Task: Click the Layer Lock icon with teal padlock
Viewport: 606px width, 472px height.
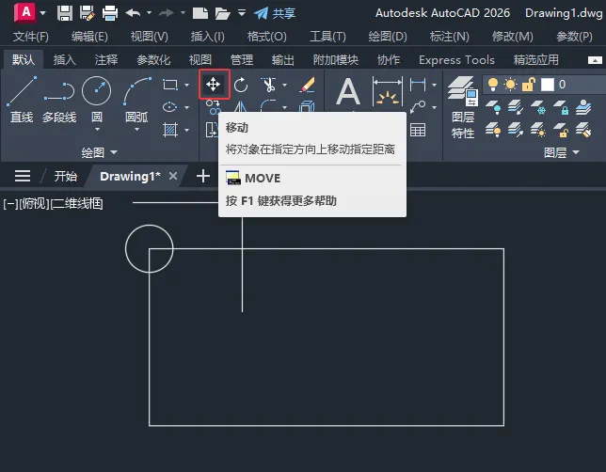Action: point(561,107)
